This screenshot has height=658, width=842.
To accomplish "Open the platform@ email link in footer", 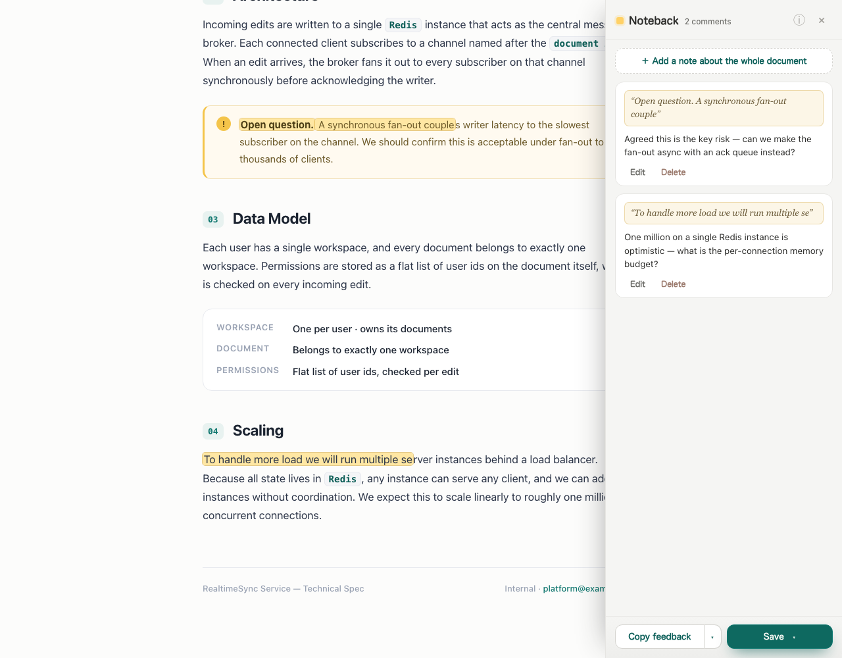I will click(574, 589).
